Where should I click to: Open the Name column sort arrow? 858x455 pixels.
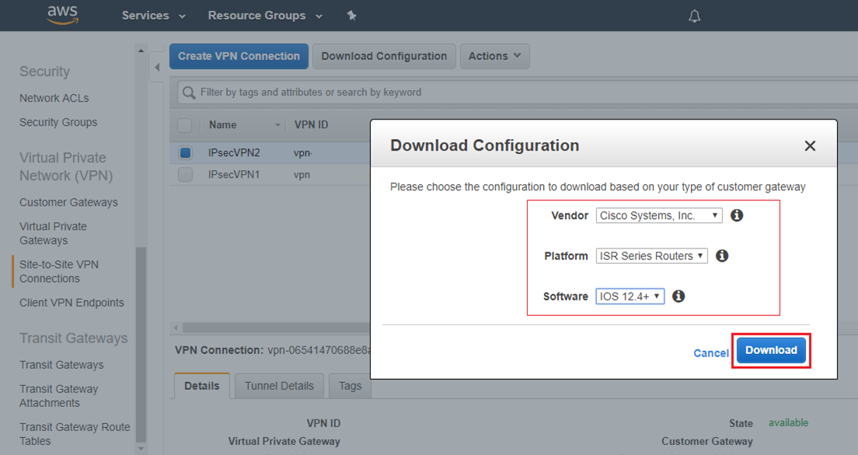tap(277, 125)
